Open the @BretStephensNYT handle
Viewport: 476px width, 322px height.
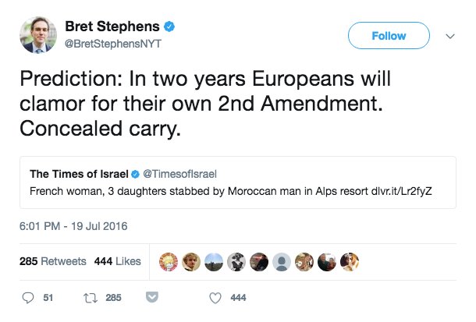pos(119,44)
